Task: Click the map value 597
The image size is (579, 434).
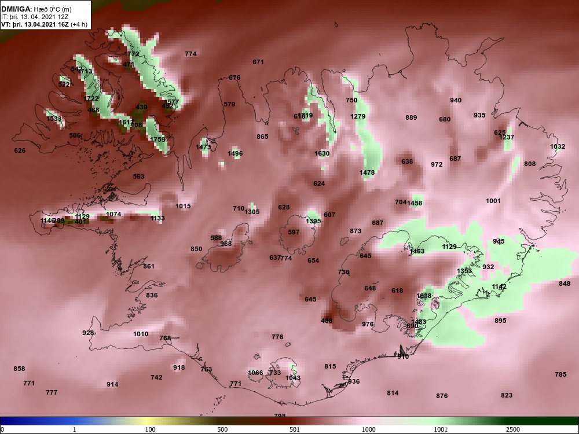Action: (294, 232)
